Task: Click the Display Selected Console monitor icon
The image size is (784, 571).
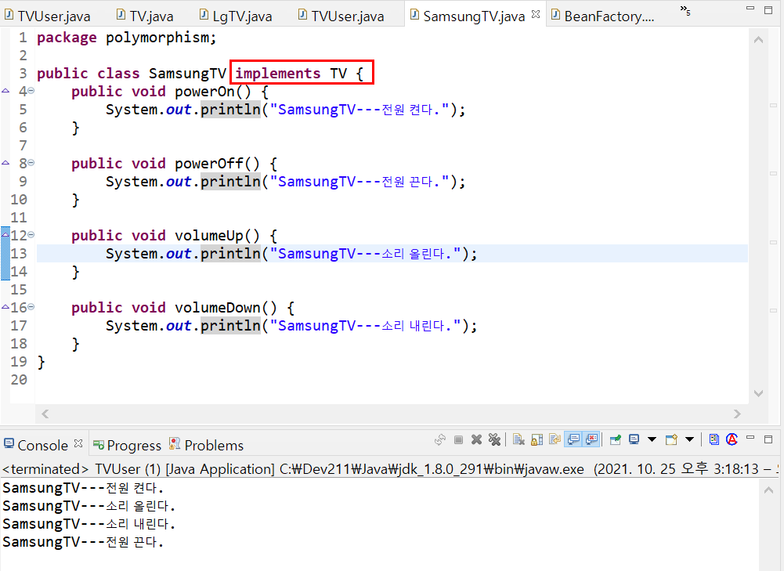Action: pyautogui.click(x=634, y=439)
